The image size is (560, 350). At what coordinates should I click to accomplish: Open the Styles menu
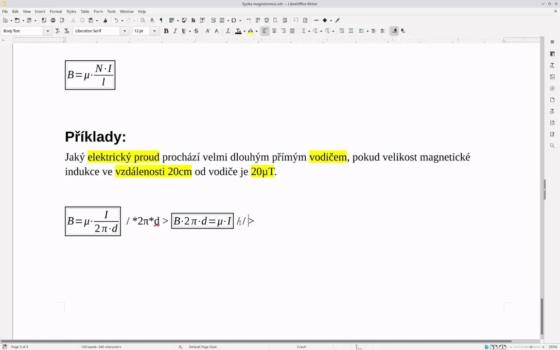71,12
